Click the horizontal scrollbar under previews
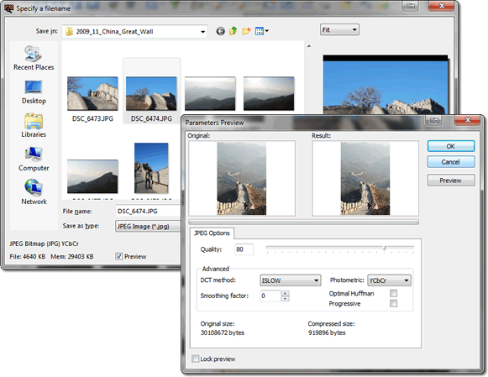488x377 pixels. (x=303, y=223)
